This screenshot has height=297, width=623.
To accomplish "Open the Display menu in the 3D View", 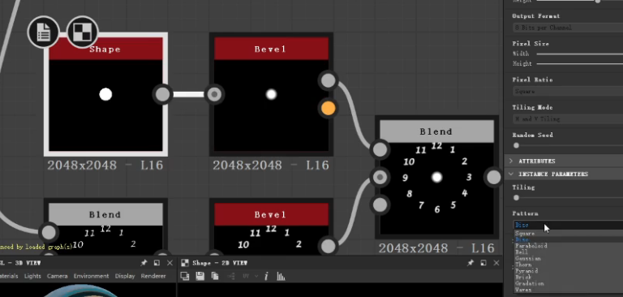I will coord(125,276).
